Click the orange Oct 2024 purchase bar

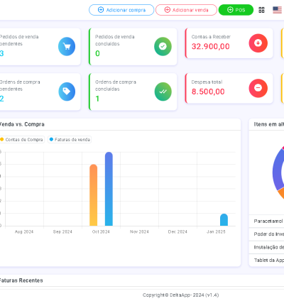(x=94, y=195)
